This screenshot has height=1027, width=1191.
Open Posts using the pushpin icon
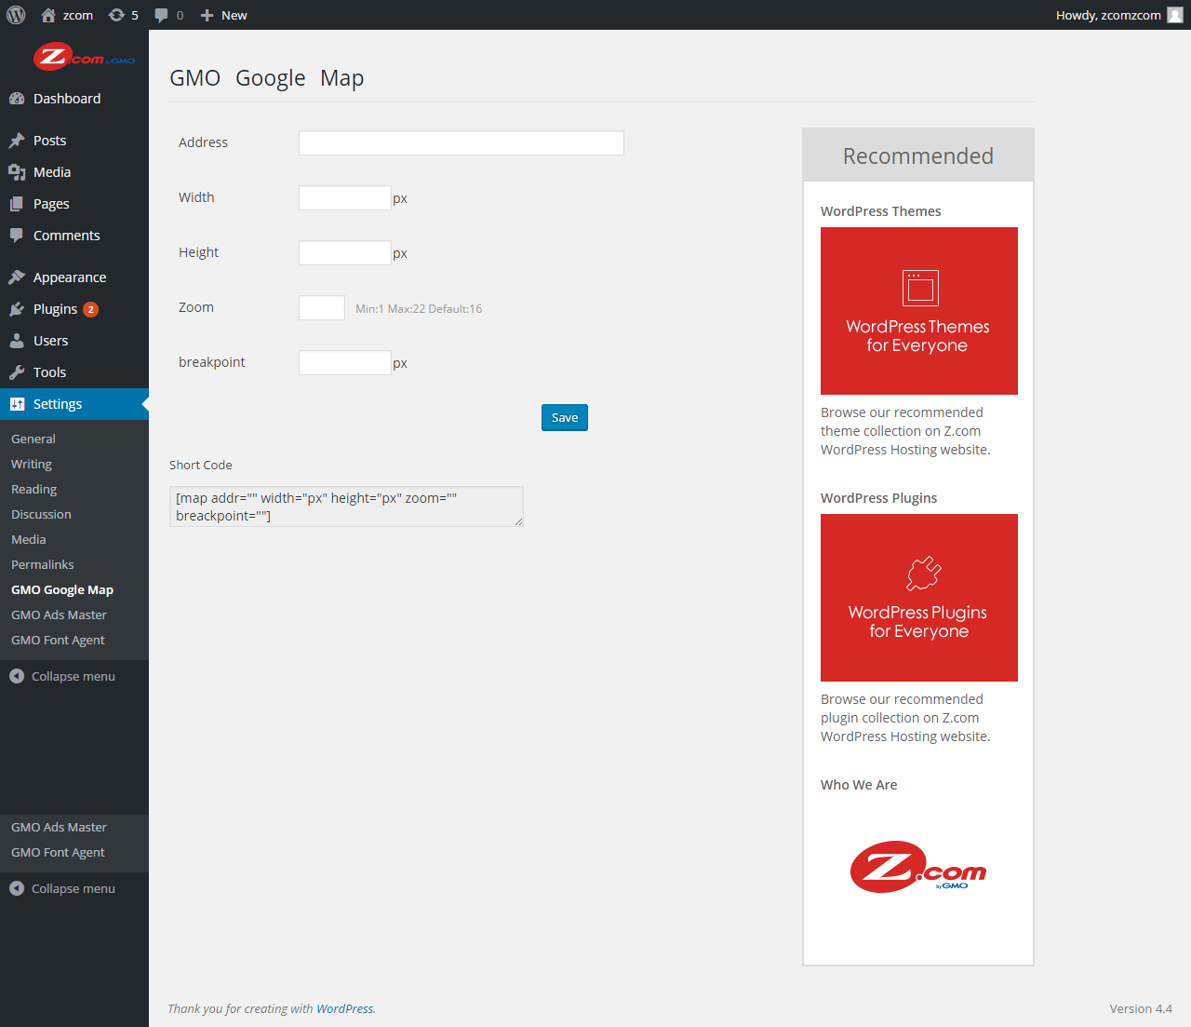17,141
